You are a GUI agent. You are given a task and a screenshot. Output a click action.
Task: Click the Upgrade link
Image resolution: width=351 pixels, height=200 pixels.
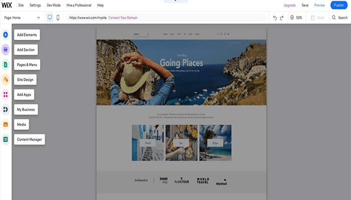click(x=289, y=5)
